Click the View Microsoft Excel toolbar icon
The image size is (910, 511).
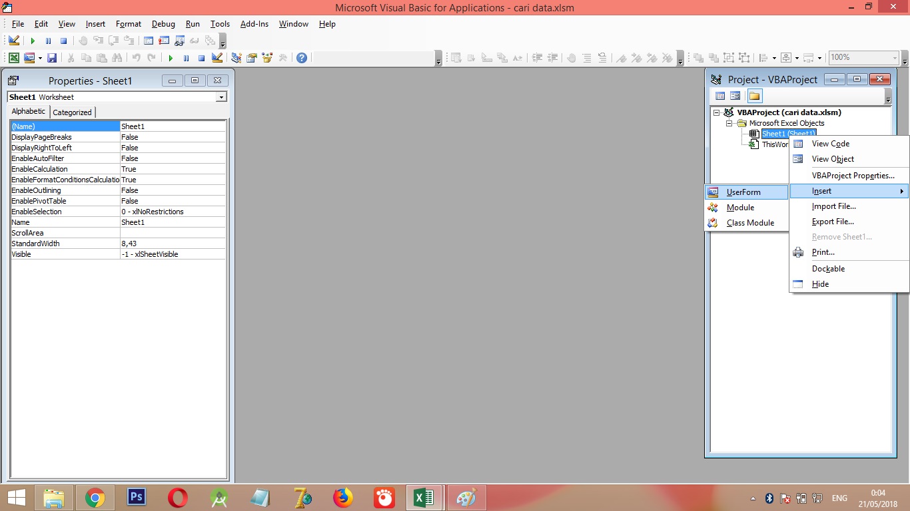pyautogui.click(x=14, y=58)
